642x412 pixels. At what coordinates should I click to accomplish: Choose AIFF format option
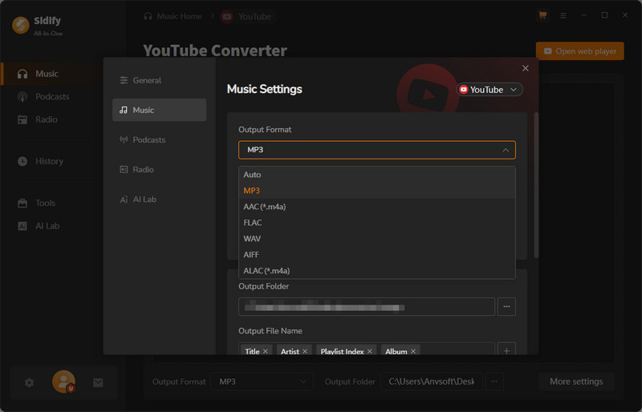[376, 254]
